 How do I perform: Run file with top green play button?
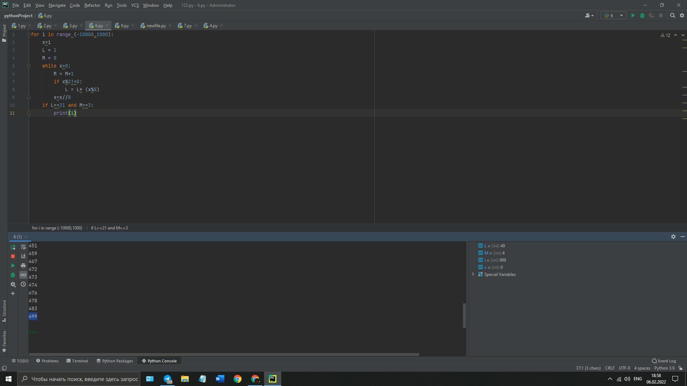(x=633, y=15)
